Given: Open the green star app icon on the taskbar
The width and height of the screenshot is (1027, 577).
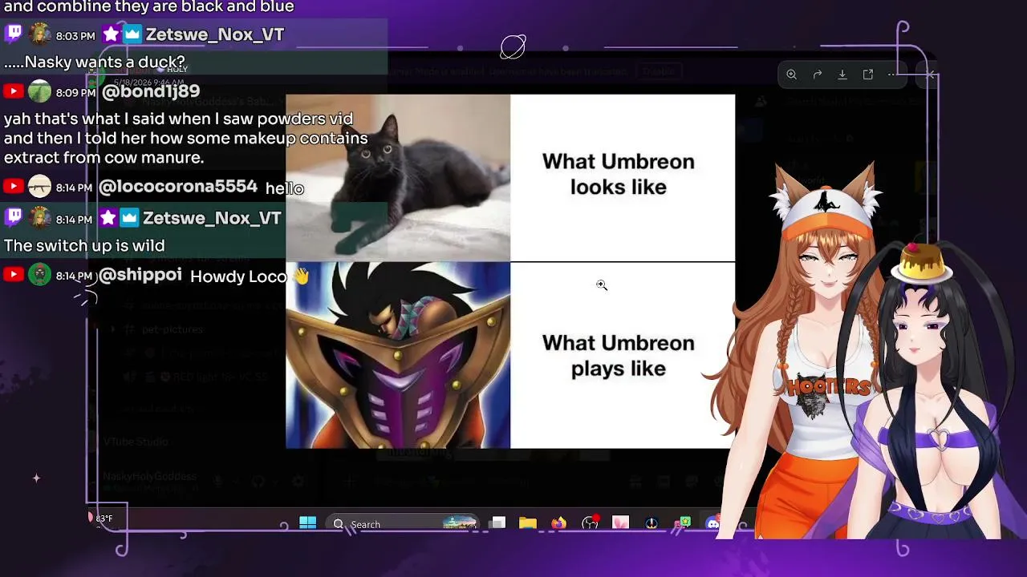Looking at the screenshot, I should pyautogui.click(x=684, y=523).
